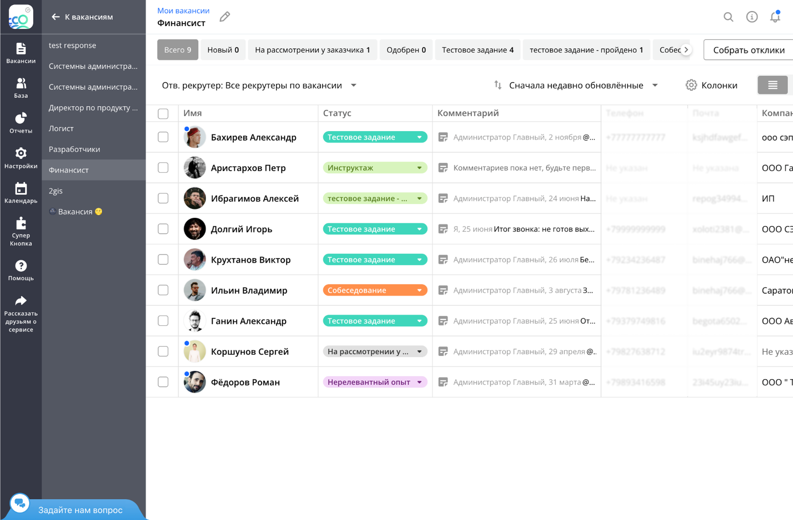Open Фёдоров Роман candidate avatar

(x=194, y=382)
